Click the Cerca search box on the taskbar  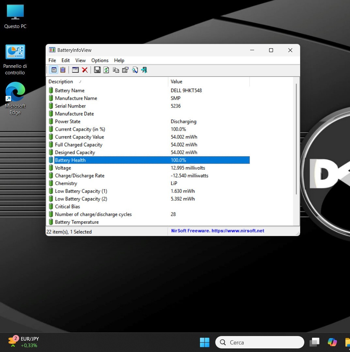coord(260,342)
